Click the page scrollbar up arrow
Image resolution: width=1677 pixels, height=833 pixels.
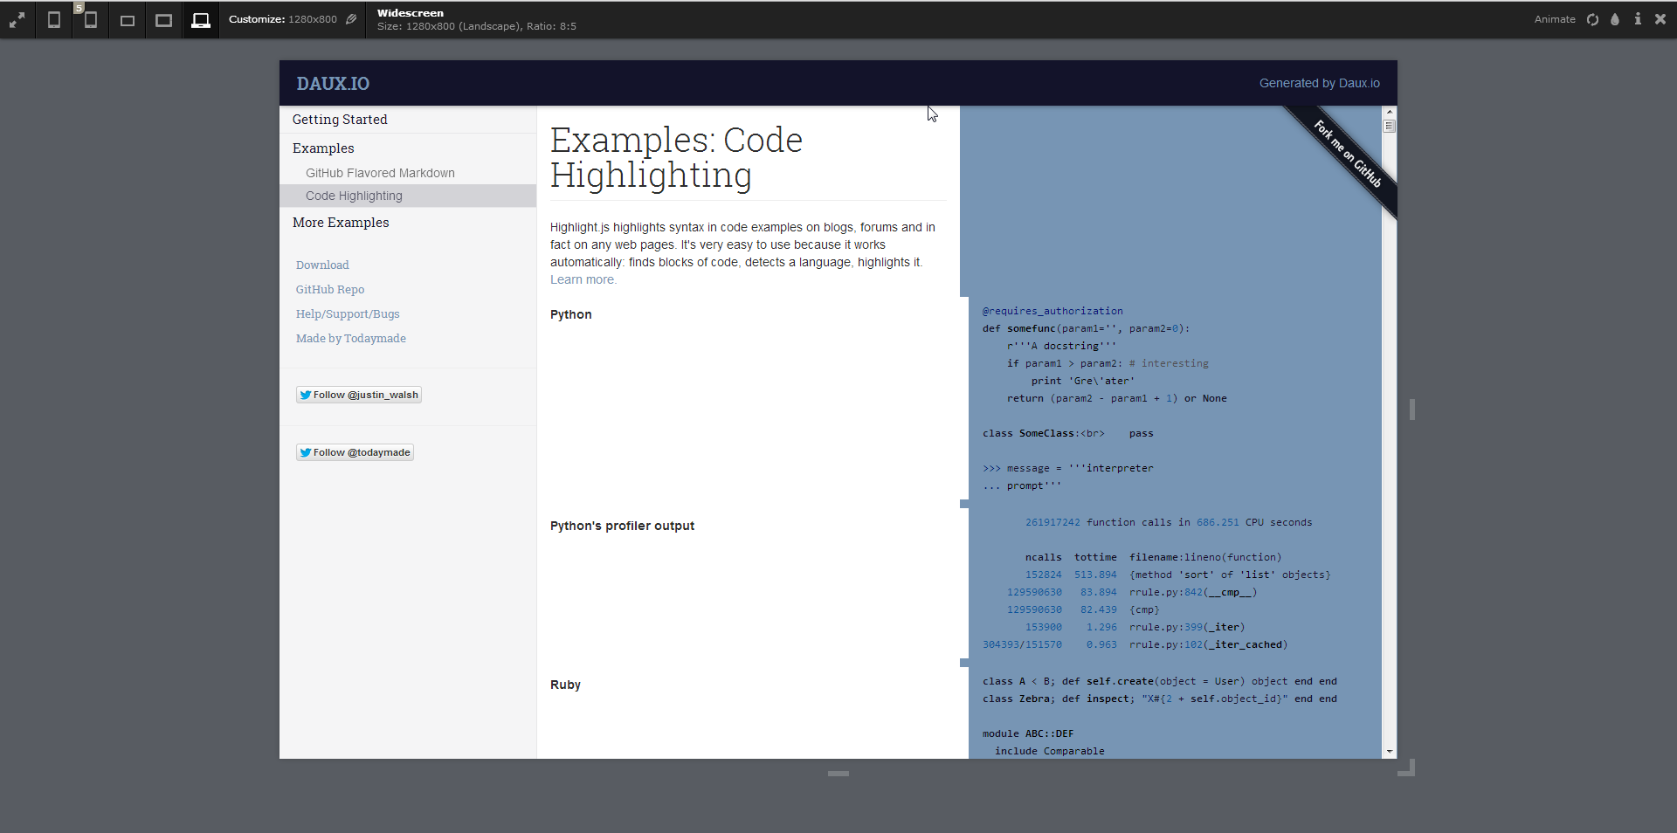click(1390, 112)
